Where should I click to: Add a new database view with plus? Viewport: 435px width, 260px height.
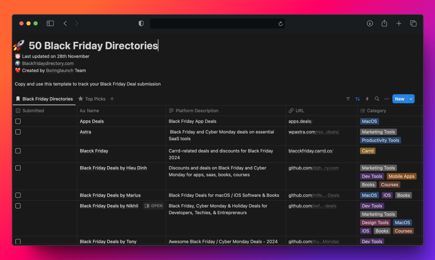click(x=112, y=99)
